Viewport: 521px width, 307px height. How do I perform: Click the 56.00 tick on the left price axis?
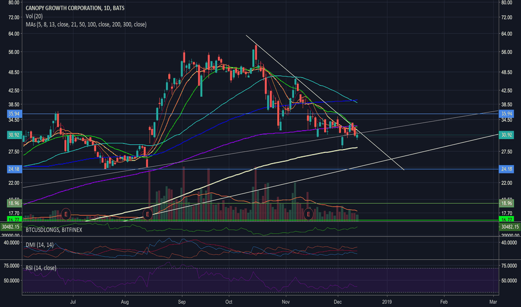(14, 52)
